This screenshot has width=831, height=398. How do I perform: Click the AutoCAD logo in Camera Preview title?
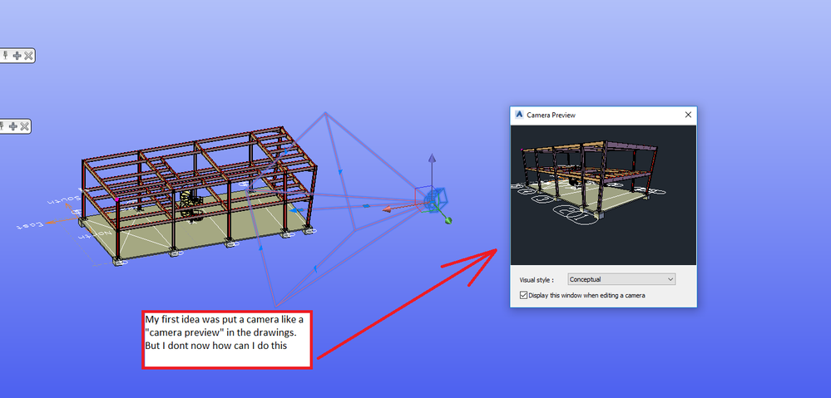click(x=519, y=115)
